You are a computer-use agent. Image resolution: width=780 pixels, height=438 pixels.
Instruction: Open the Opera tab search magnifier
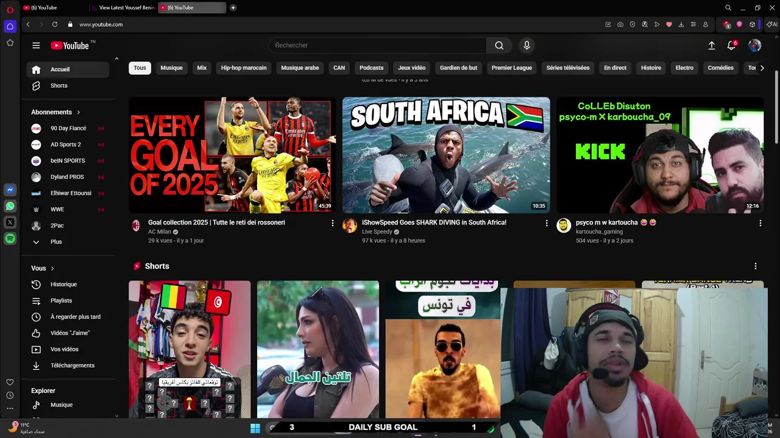click(x=728, y=8)
